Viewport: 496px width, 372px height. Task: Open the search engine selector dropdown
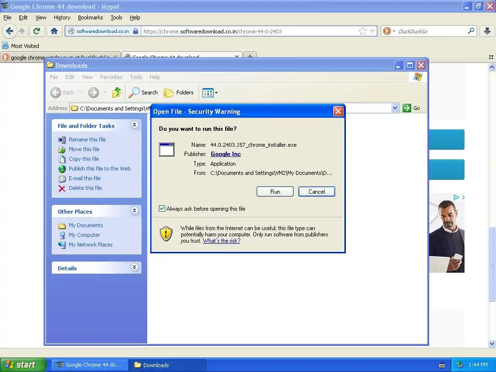[x=394, y=31]
